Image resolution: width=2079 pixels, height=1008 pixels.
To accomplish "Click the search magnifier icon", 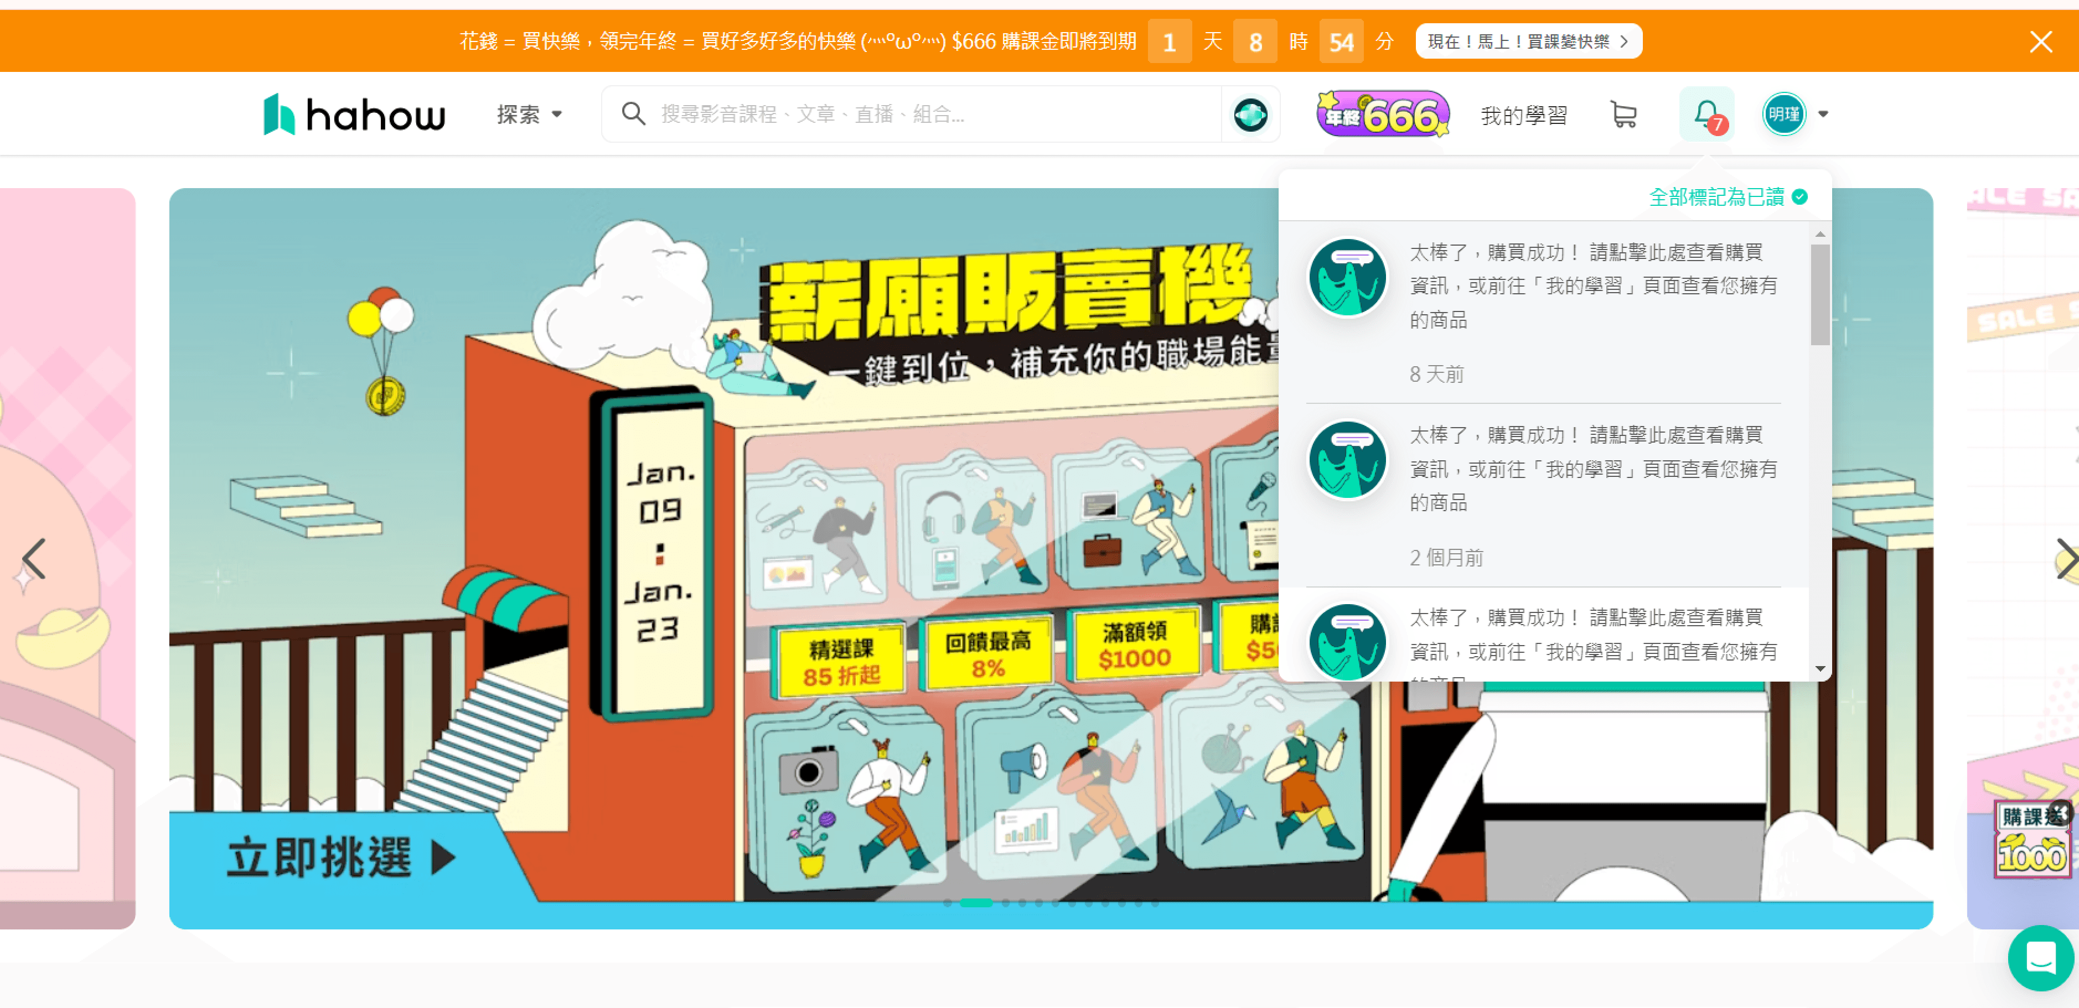I will (x=633, y=115).
